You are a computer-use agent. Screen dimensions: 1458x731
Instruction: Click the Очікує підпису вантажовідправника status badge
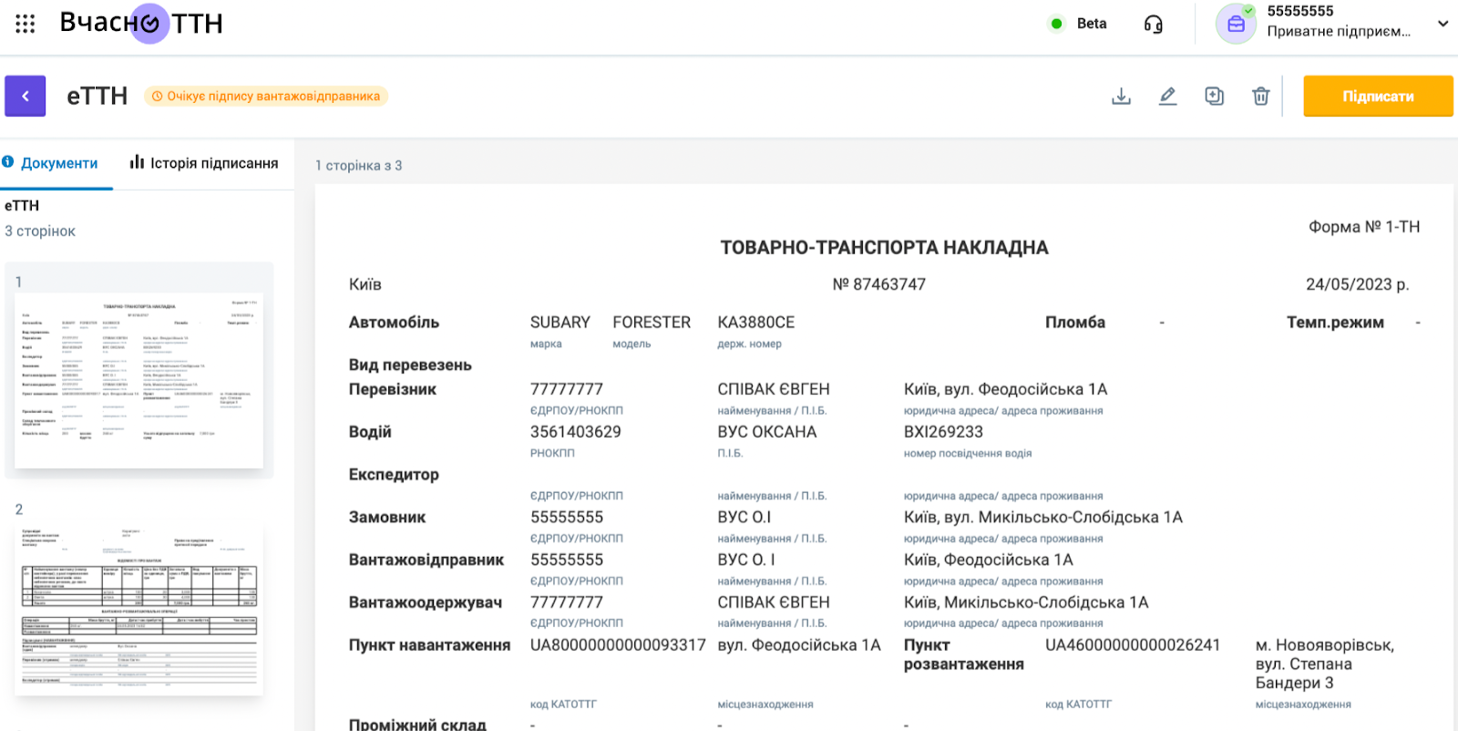(x=266, y=96)
